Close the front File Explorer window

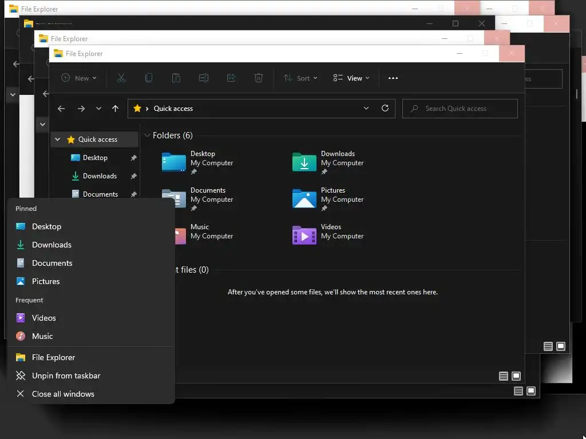512,53
